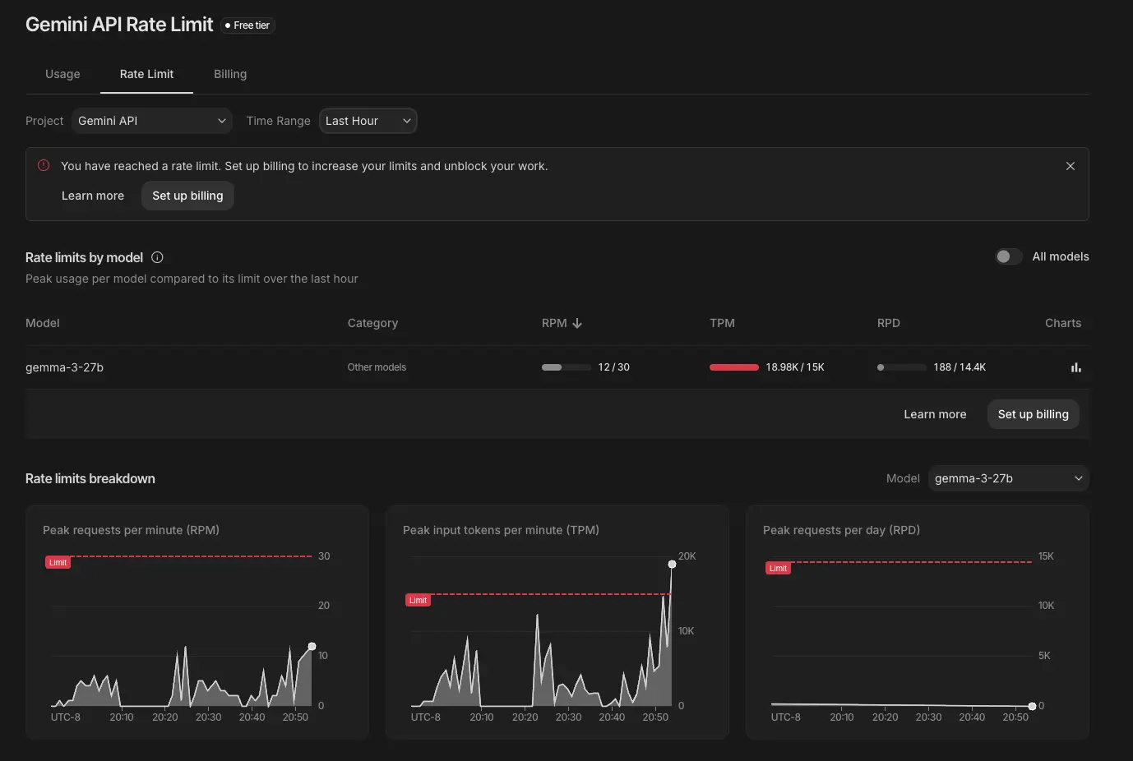Click the Rate limits breakdown heading

(x=90, y=478)
